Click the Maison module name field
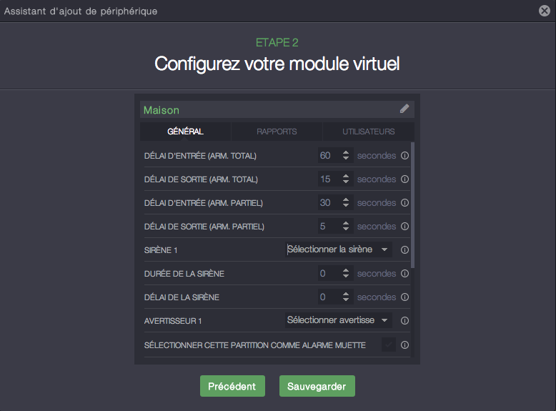This screenshot has height=411, width=556. coord(277,109)
